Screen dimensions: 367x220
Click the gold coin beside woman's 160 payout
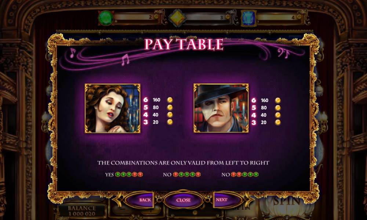(x=170, y=100)
